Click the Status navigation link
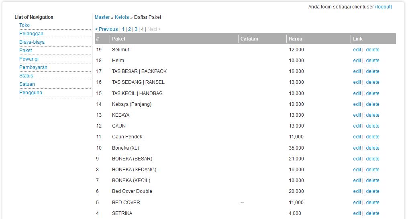408x219 pixels. click(x=26, y=76)
